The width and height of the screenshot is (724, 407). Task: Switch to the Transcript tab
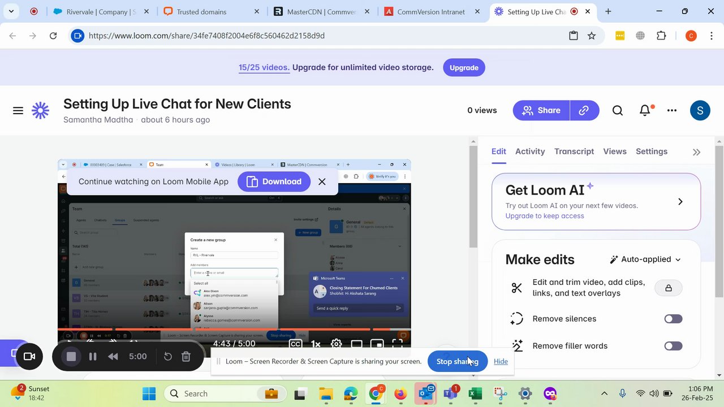click(x=574, y=151)
